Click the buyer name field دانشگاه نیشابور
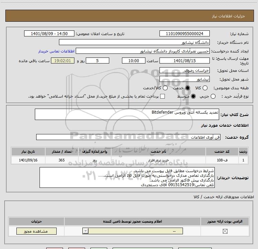258x249 pixels. (x=134, y=42)
